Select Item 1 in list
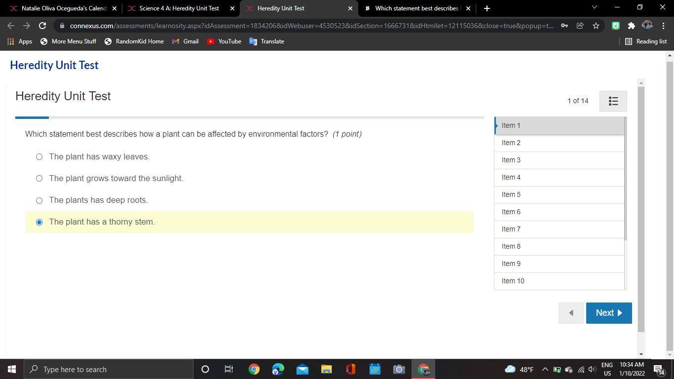674x379 pixels. (560, 126)
